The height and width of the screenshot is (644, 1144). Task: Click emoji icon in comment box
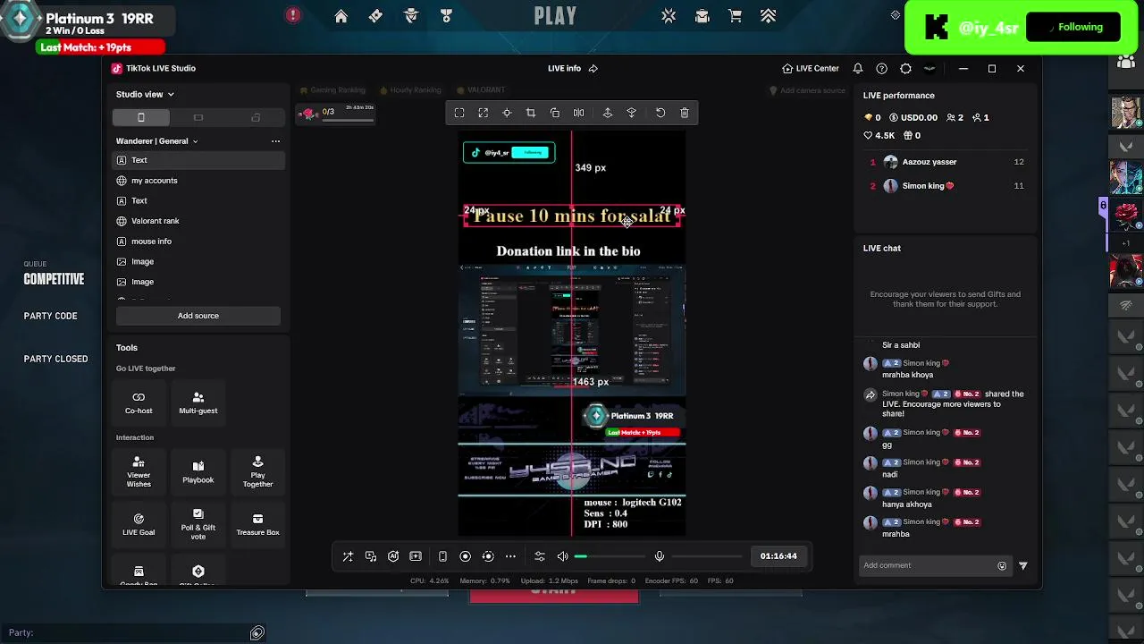pos(1002,565)
